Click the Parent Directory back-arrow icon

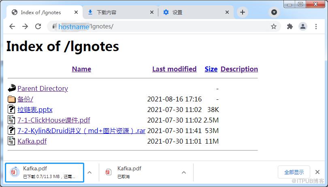(x=12, y=88)
